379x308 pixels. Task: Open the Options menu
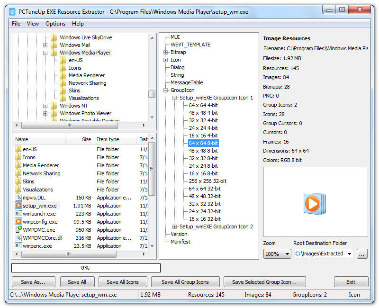click(55, 24)
